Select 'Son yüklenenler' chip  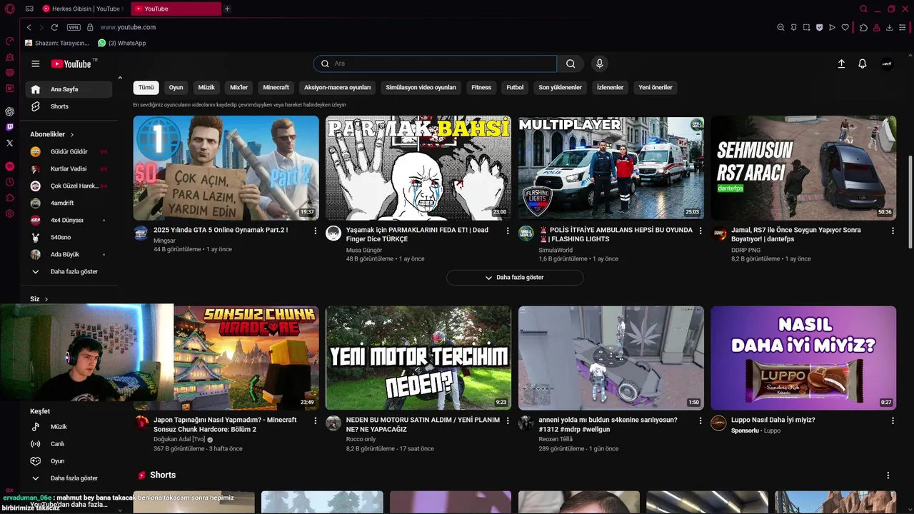pos(560,87)
